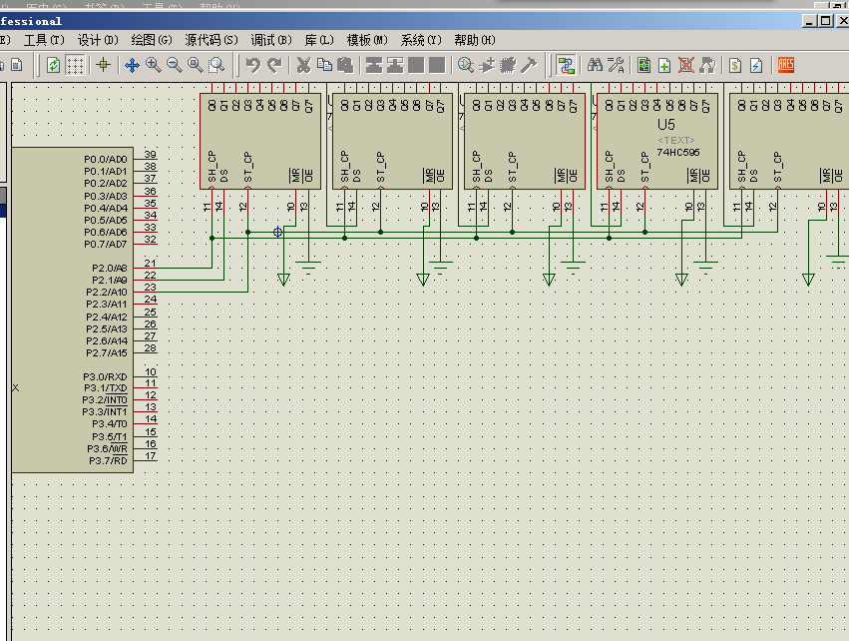This screenshot has height=641, width=849.
Task: Select the U5 74HC595 chip component
Action: coord(657,142)
